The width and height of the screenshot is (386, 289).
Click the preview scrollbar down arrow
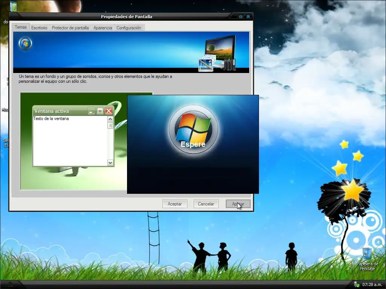(110, 163)
